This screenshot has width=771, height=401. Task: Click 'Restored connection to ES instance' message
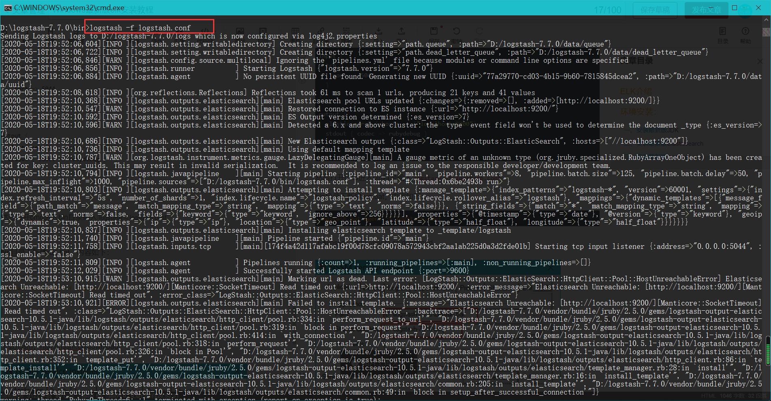click(x=357, y=109)
